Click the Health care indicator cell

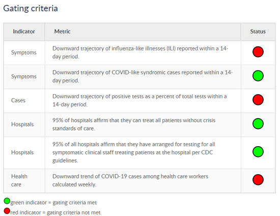tap(19, 180)
